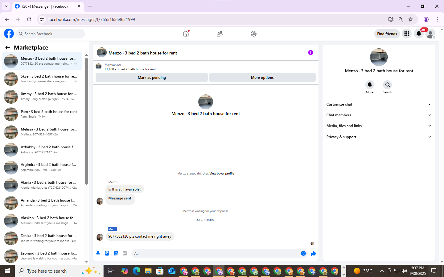The image size is (444, 277).
Task: Open conversation information purple icon
Action: click(310, 53)
